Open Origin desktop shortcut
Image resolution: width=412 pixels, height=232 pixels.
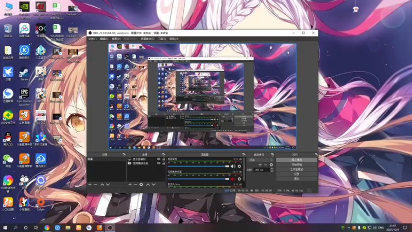(x=41, y=205)
